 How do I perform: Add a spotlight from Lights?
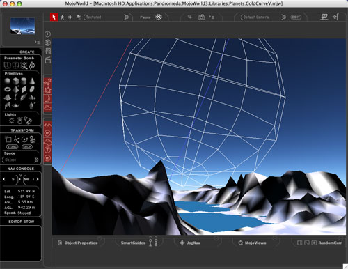click(x=28, y=121)
